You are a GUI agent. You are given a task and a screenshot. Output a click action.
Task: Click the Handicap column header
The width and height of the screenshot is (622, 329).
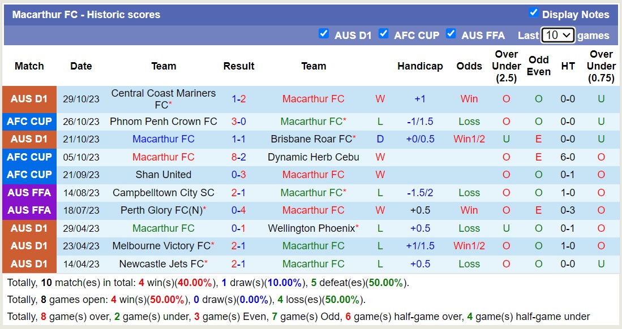(x=420, y=66)
